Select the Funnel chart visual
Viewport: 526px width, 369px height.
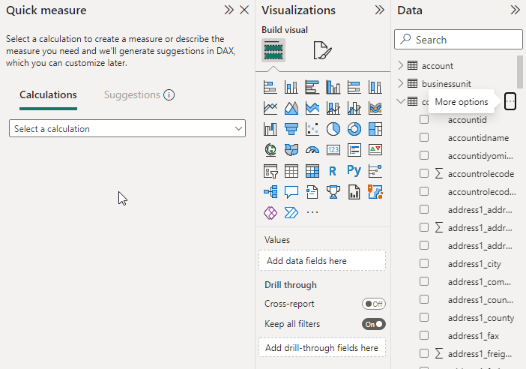pyautogui.click(x=291, y=129)
